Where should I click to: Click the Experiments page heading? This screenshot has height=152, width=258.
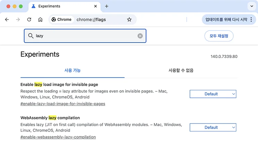(40, 54)
